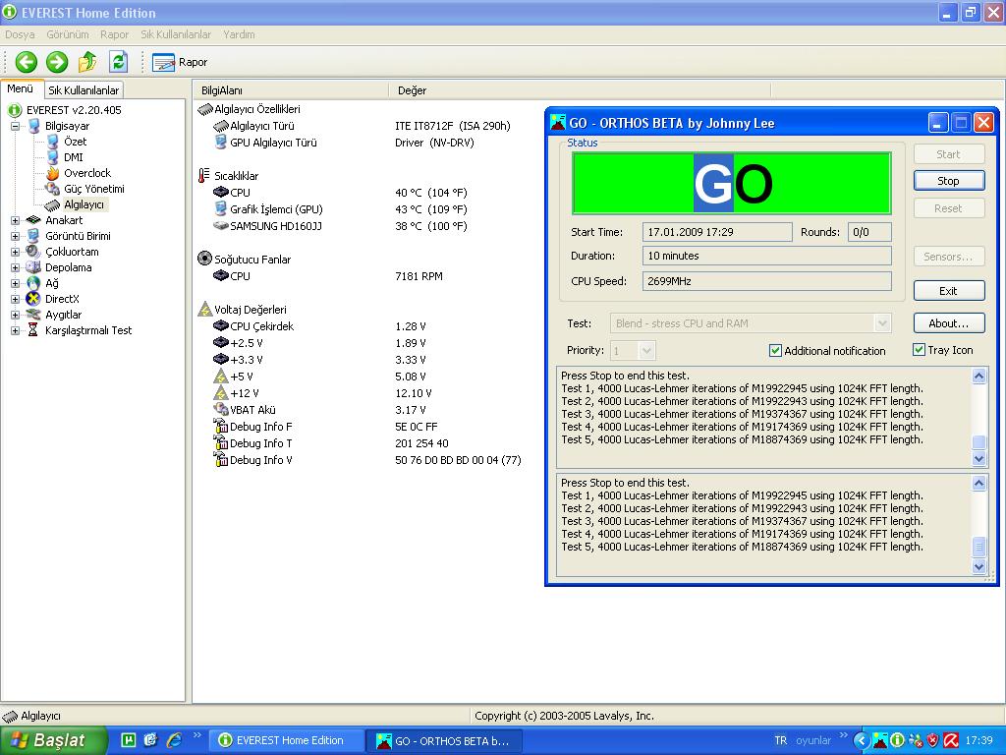The height and width of the screenshot is (755, 1006).
Task: Click the Refresh toolbar icon
Action: tap(118, 62)
